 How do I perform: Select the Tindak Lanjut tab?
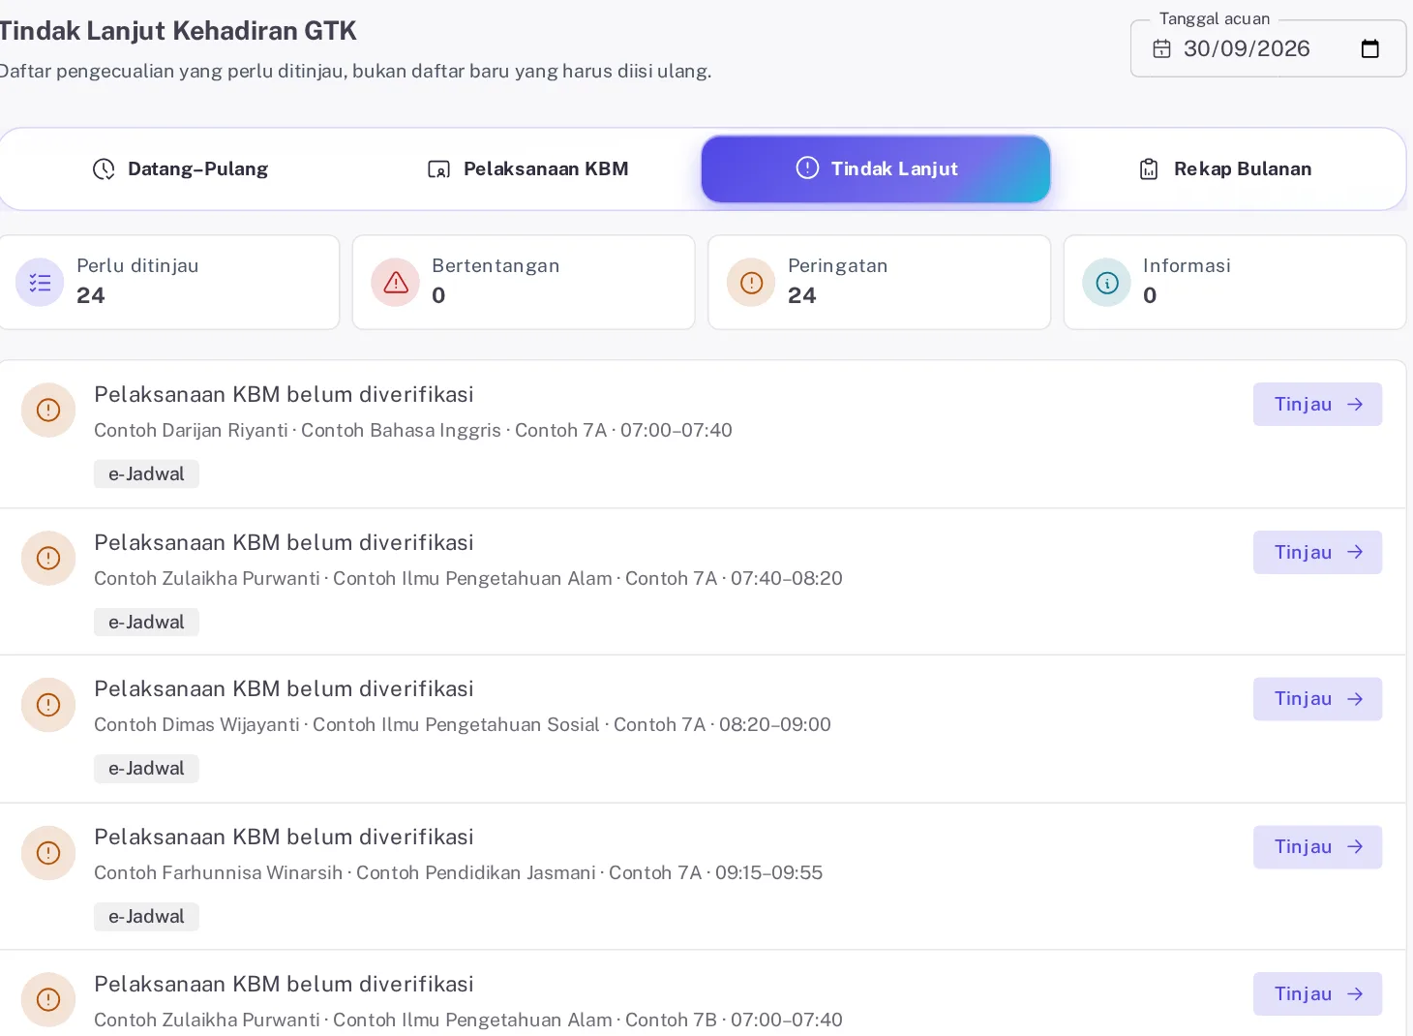[x=876, y=169]
